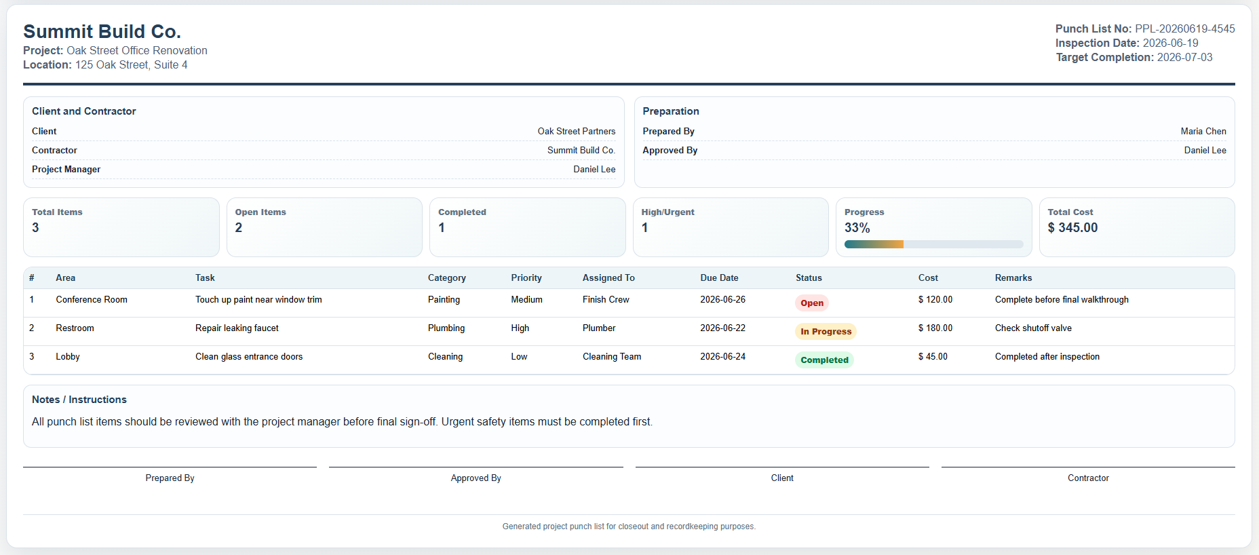Click the Cleaning Team assignee cell
The height and width of the screenshot is (555, 1259).
click(x=612, y=357)
